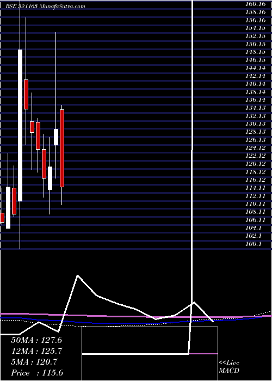
Task: Click the 146.15 price axis label
Action: tap(257, 60)
